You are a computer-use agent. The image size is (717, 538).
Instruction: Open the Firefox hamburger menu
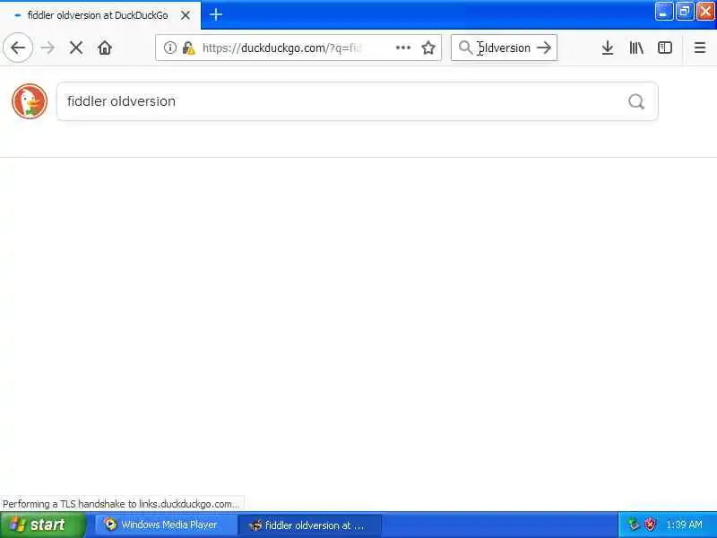click(x=700, y=48)
